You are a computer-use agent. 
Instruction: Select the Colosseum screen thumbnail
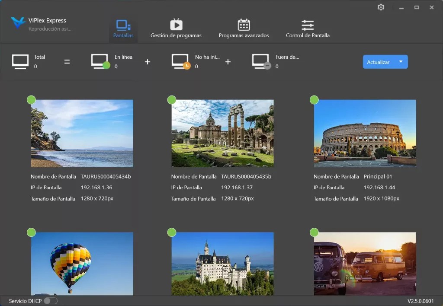coord(365,133)
